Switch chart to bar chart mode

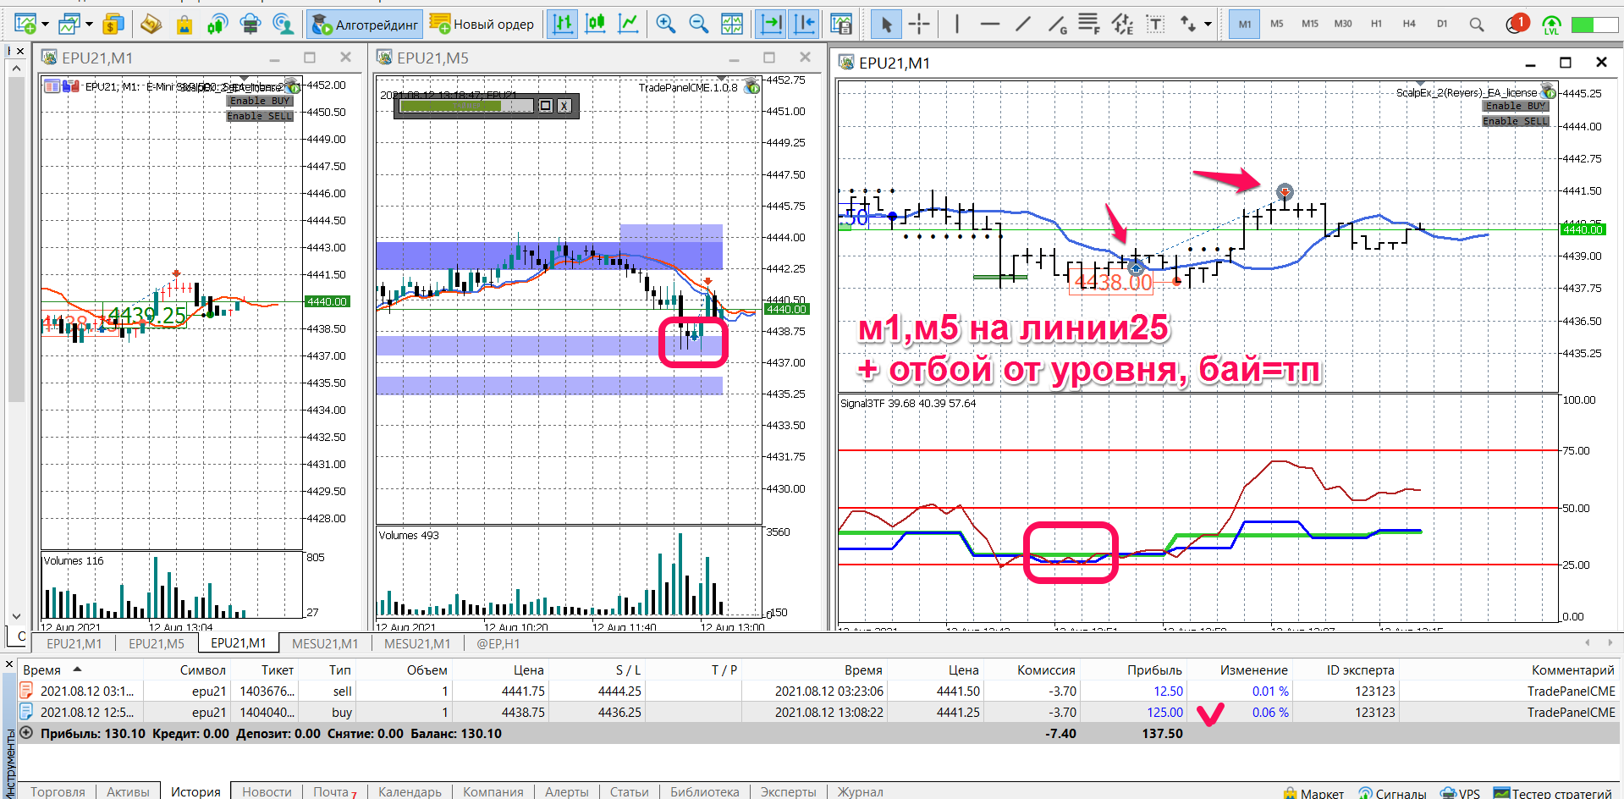point(563,25)
